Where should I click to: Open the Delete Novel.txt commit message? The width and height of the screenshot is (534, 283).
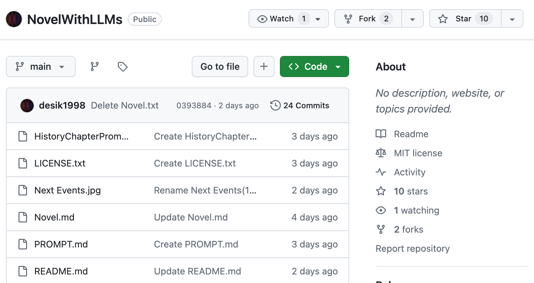(125, 106)
